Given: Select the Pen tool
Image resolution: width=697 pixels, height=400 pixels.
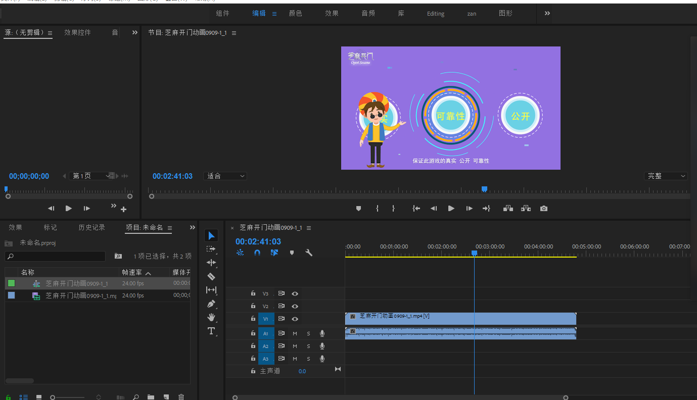Looking at the screenshot, I should [211, 304].
